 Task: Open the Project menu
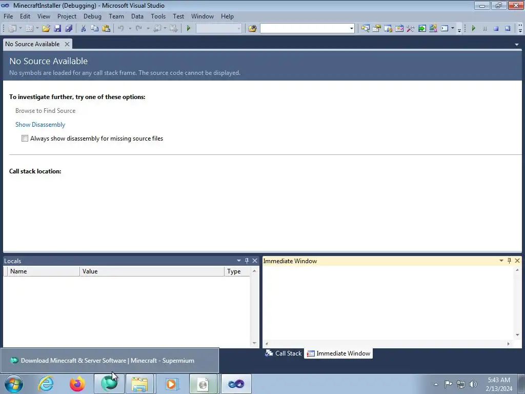67,16
